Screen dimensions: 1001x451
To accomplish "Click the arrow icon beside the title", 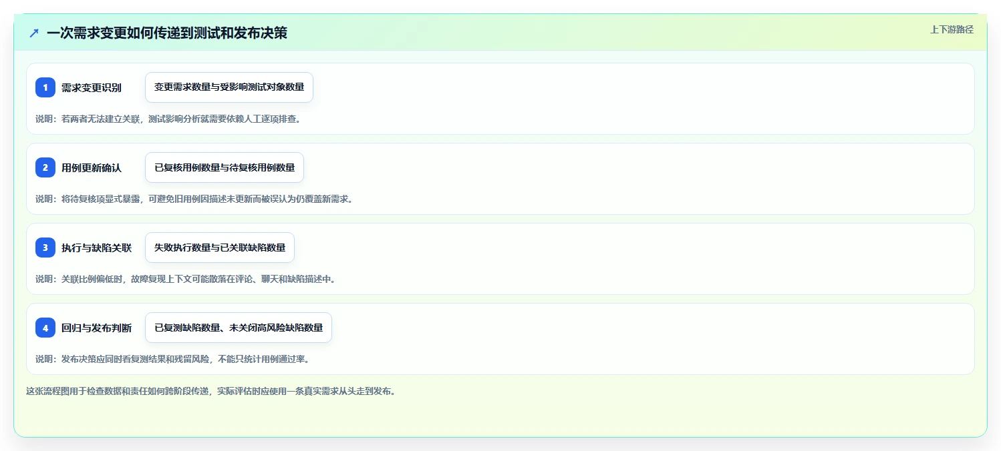I will 34,33.
